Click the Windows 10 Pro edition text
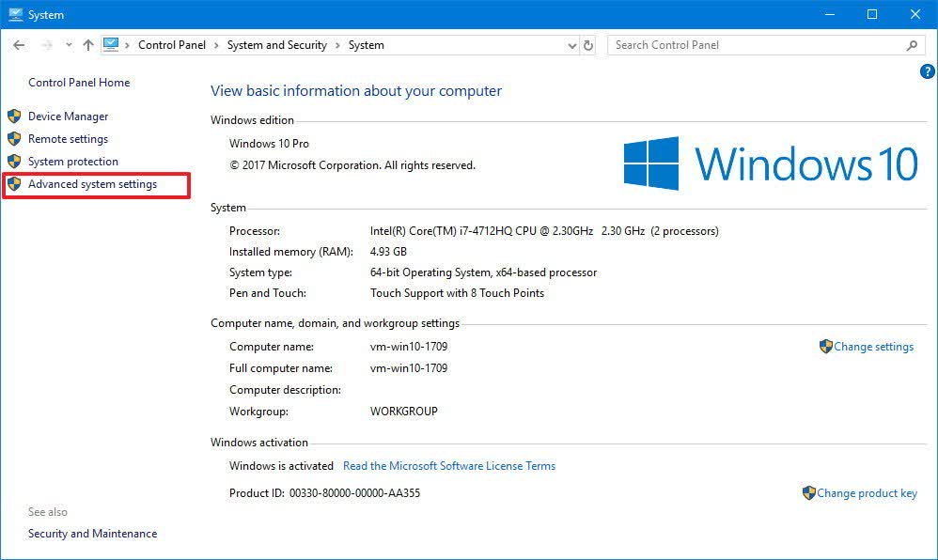 (269, 144)
